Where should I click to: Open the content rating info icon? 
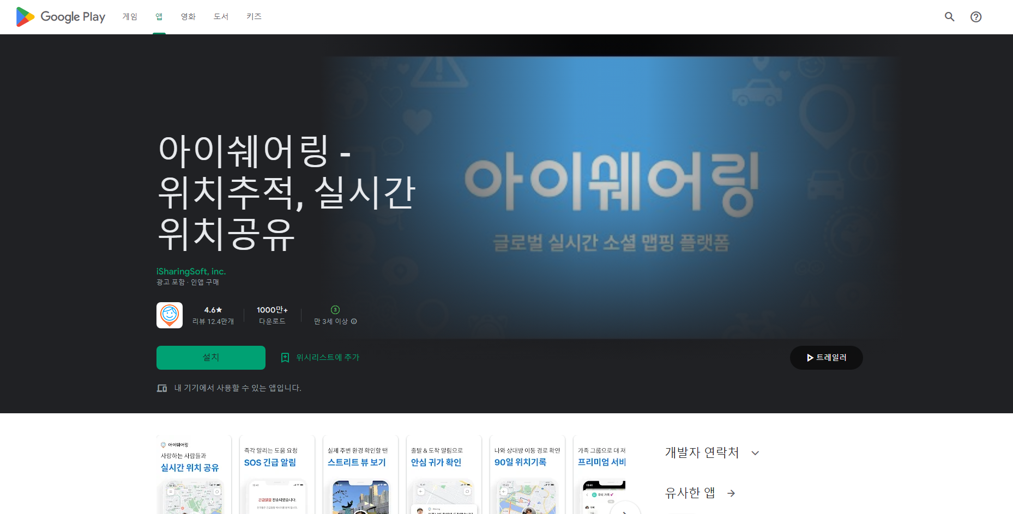pyautogui.click(x=354, y=321)
